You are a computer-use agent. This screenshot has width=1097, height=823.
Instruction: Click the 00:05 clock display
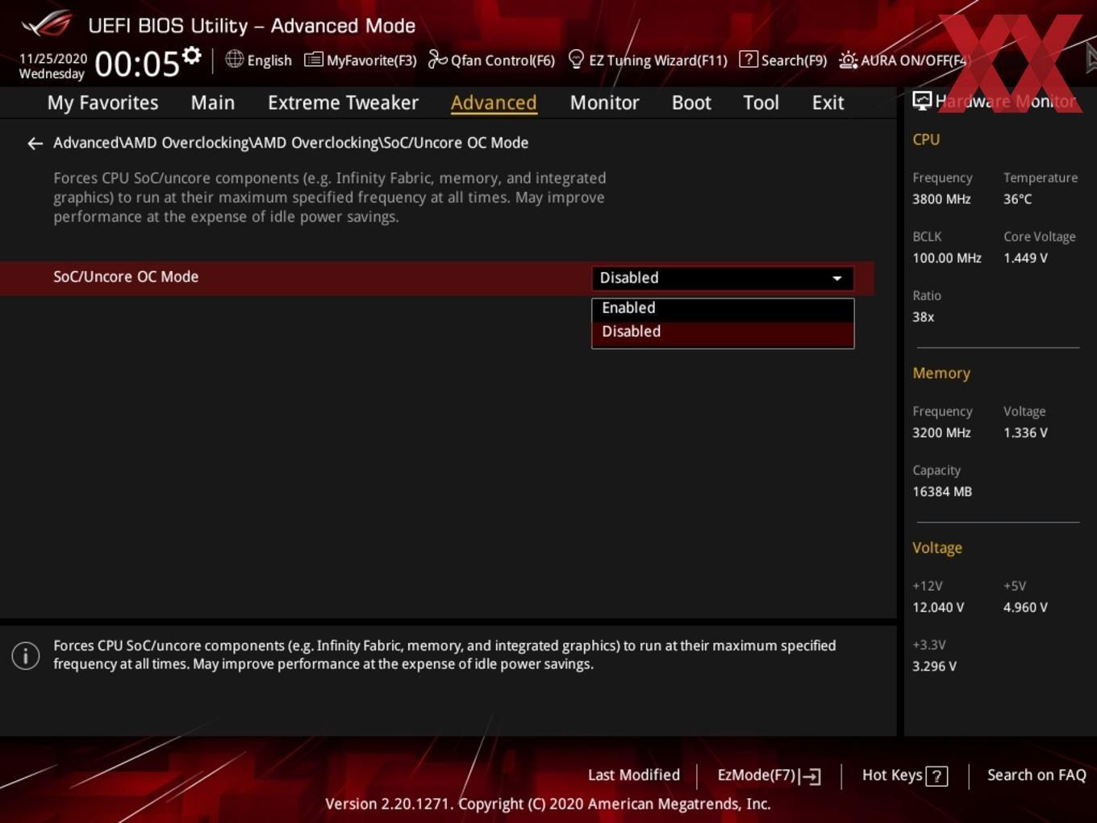[x=137, y=64]
